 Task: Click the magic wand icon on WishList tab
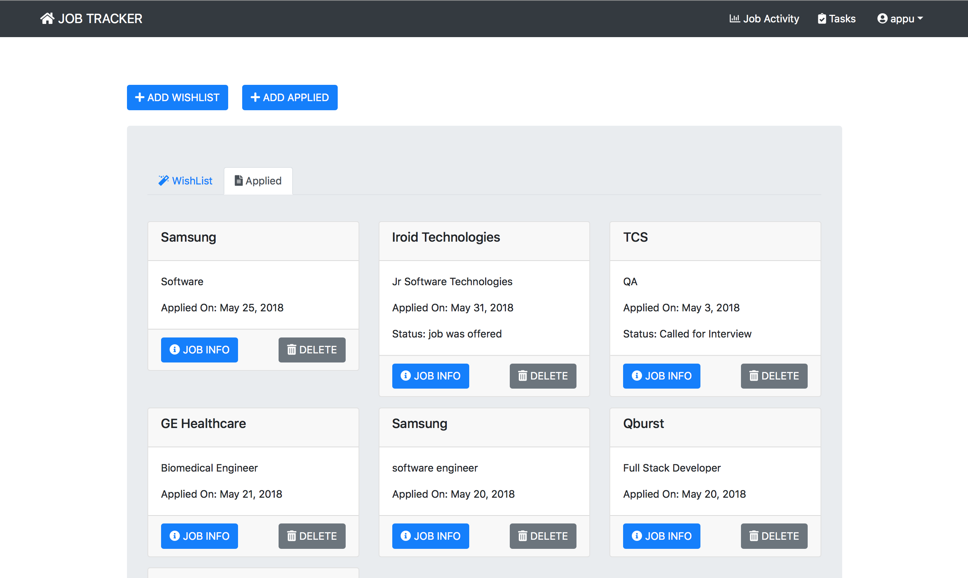164,180
